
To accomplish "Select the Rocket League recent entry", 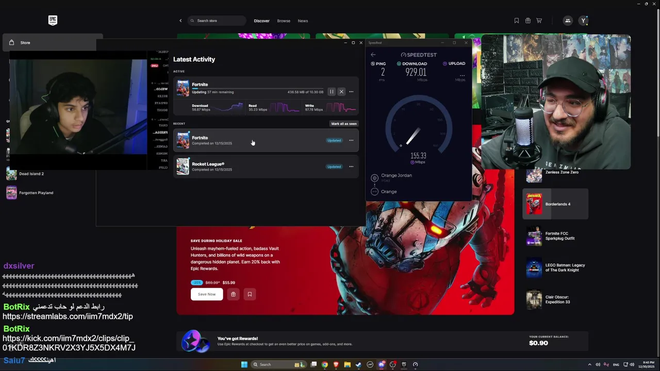I will [x=266, y=166].
